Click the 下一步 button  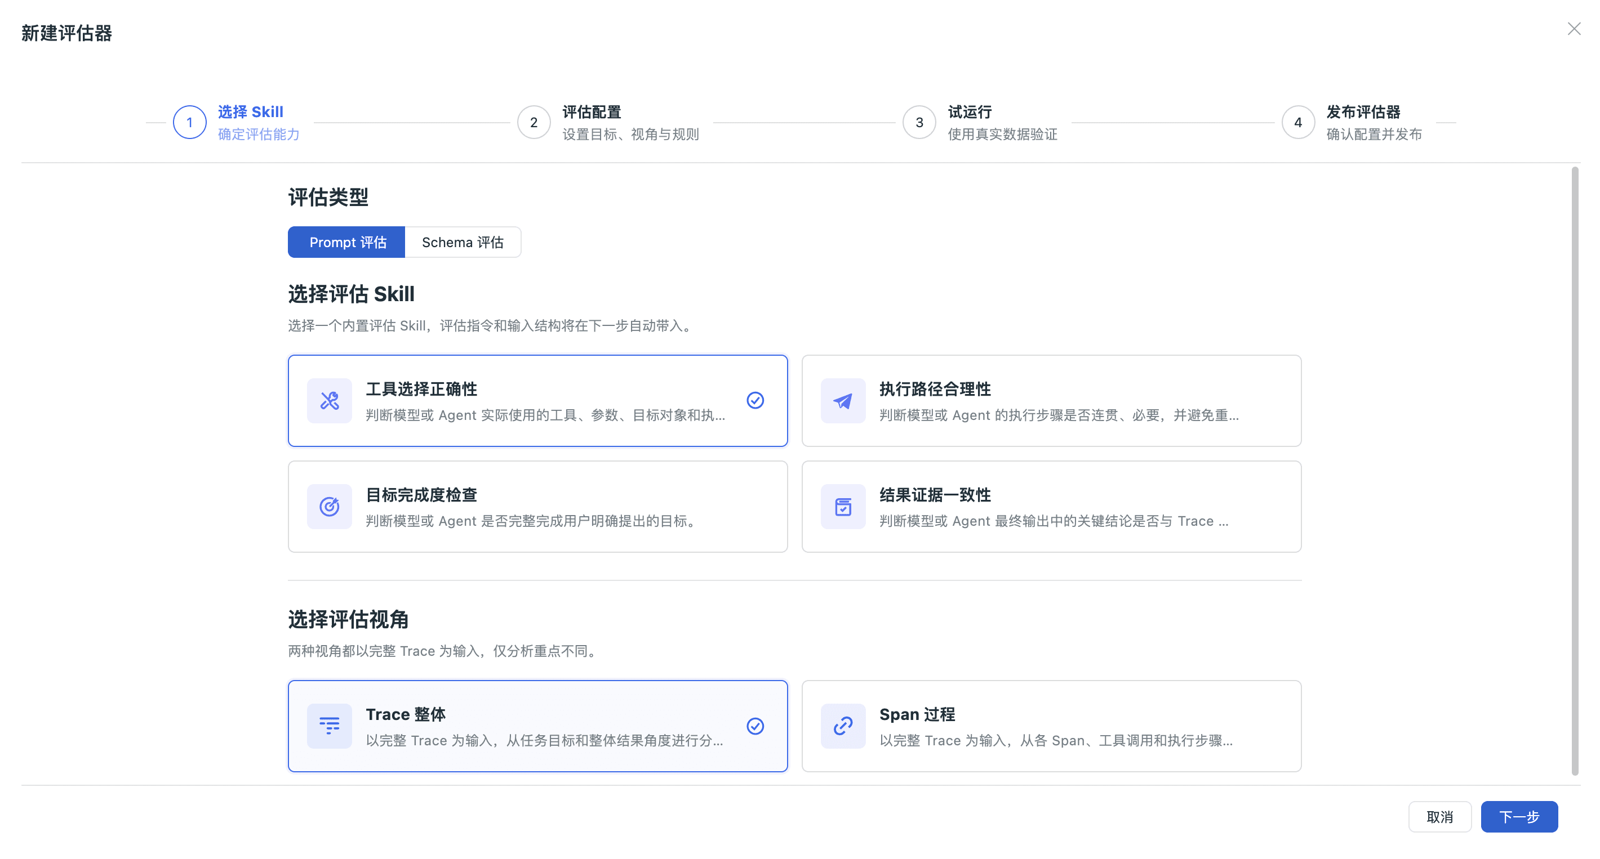coord(1519,817)
